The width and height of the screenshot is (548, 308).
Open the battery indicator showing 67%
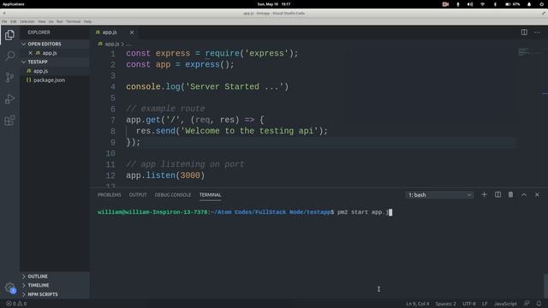[x=513, y=4]
